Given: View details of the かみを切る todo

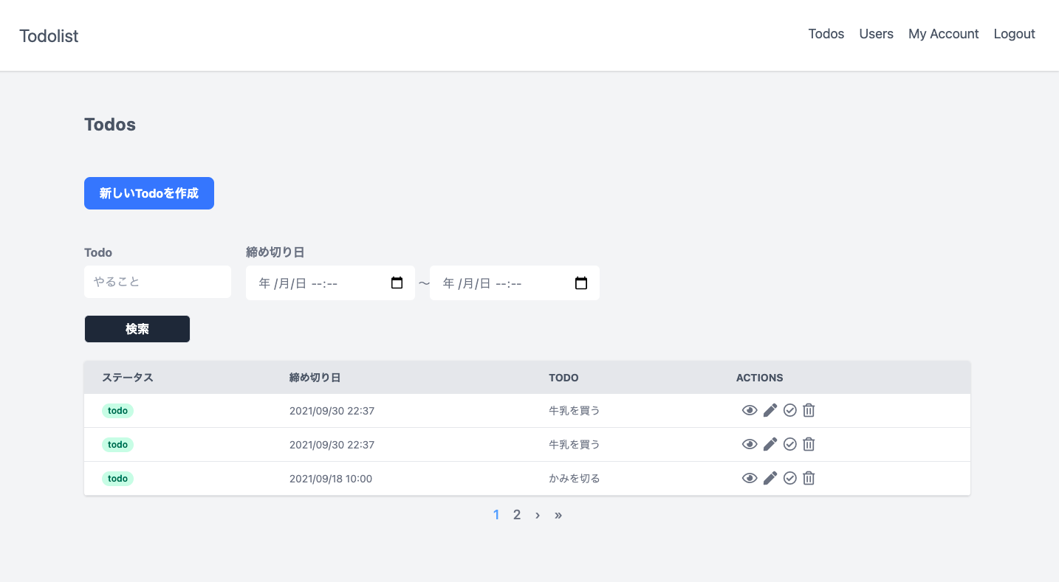Looking at the screenshot, I should pos(750,478).
